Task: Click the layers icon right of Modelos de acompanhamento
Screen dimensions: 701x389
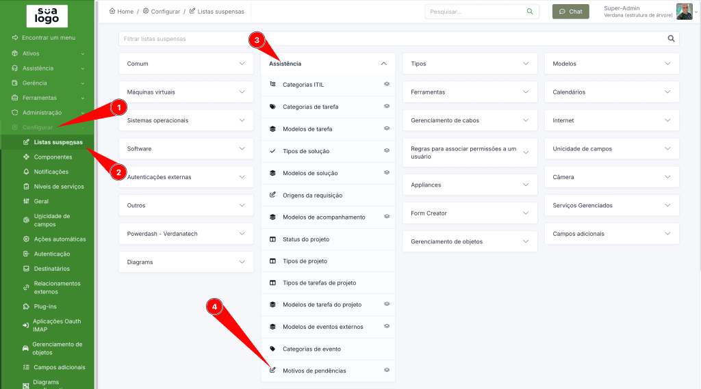Action: tap(387, 217)
